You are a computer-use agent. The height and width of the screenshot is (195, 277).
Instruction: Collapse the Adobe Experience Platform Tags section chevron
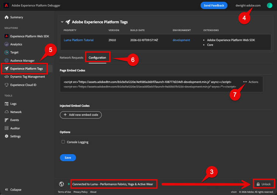pyautogui.click(x=62, y=22)
